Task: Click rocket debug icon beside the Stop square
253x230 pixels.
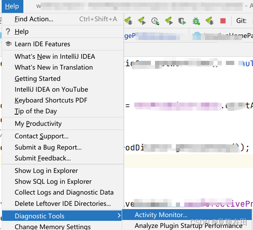Action: tap(209, 21)
